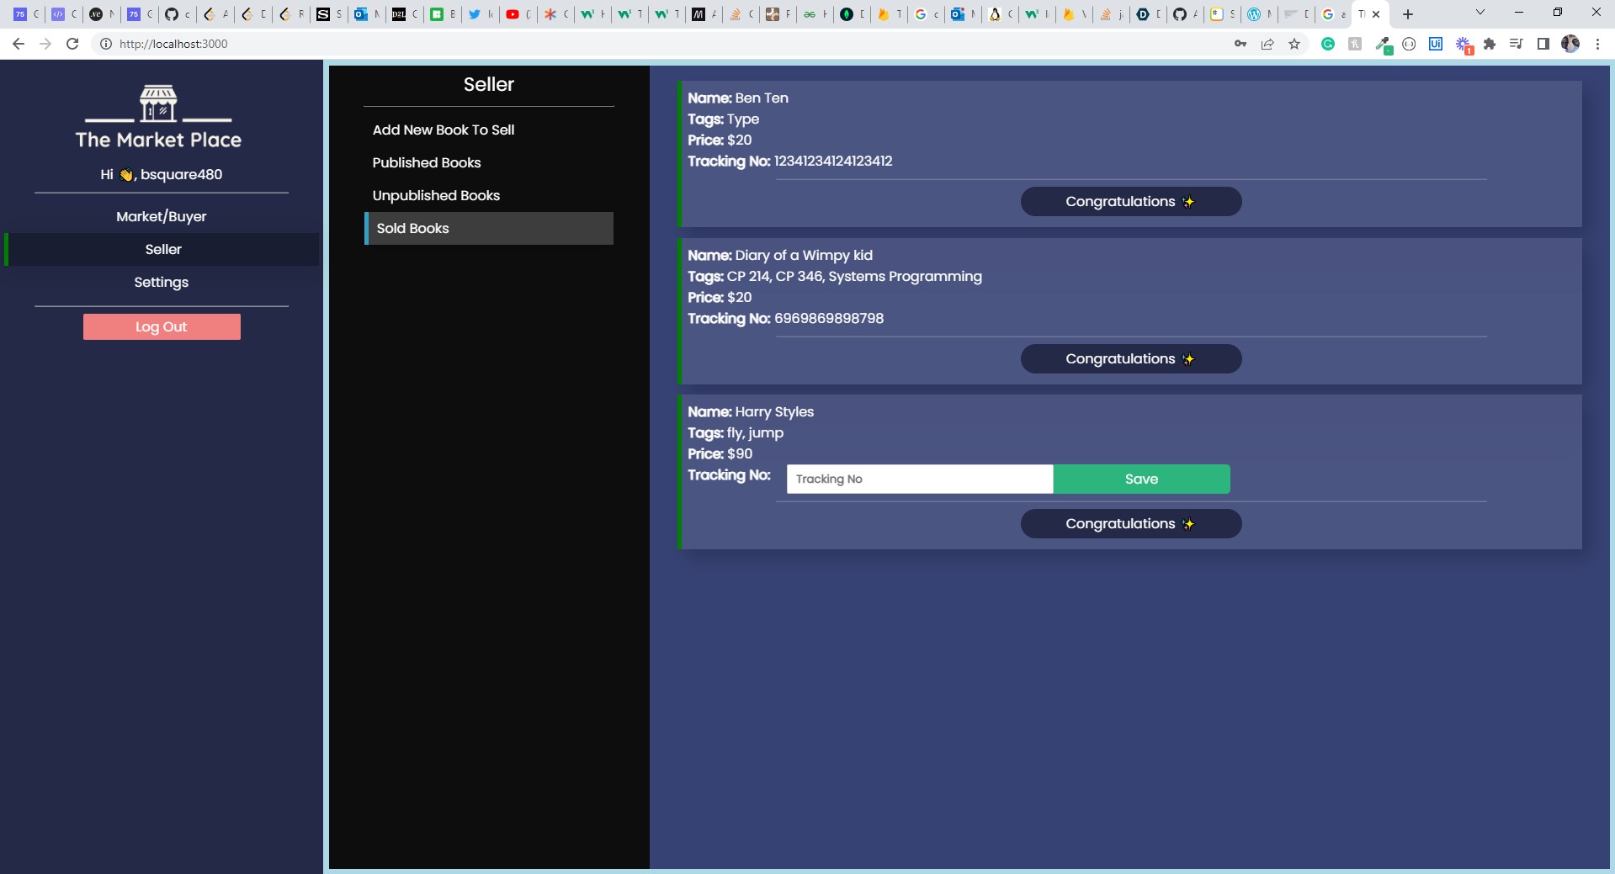Open the Market/Buyer section
Viewport: 1615px width, 874px height.
[162, 216]
